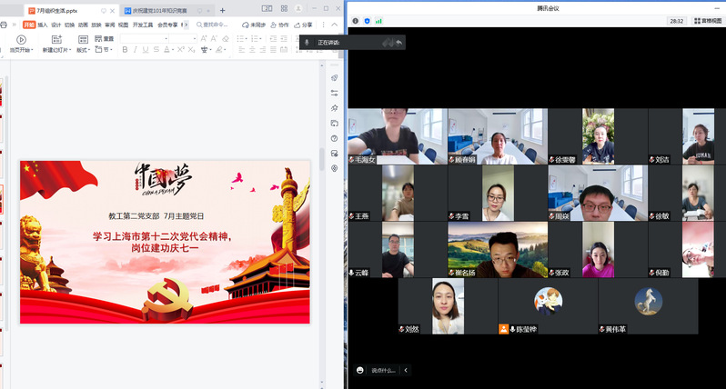Check the green network signal icon
The width and height of the screenshot is (726, 389).
[x=378, y=20]
